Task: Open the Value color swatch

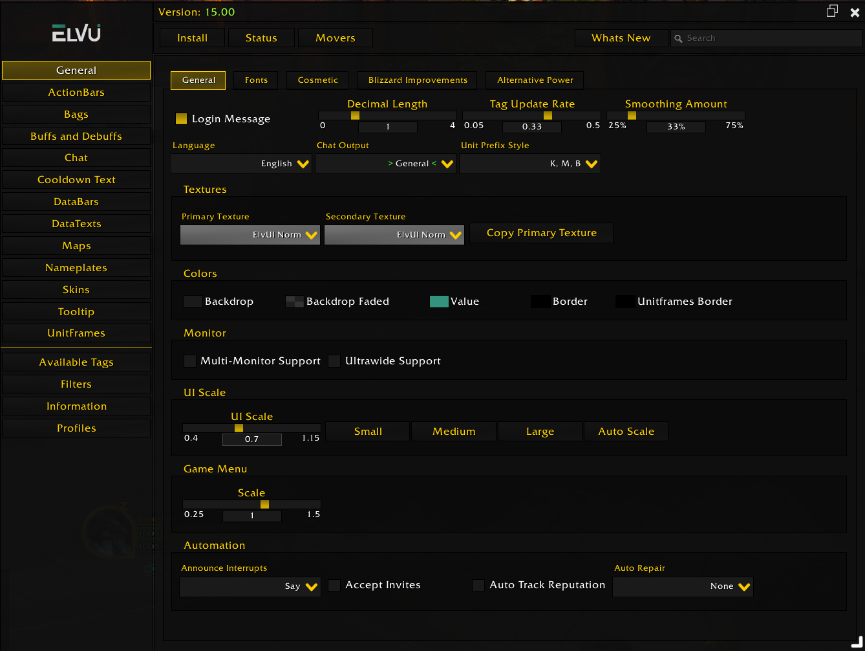Action: coord(439,302)
